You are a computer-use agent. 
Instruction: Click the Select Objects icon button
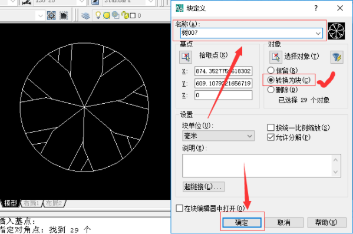(276, 57)
